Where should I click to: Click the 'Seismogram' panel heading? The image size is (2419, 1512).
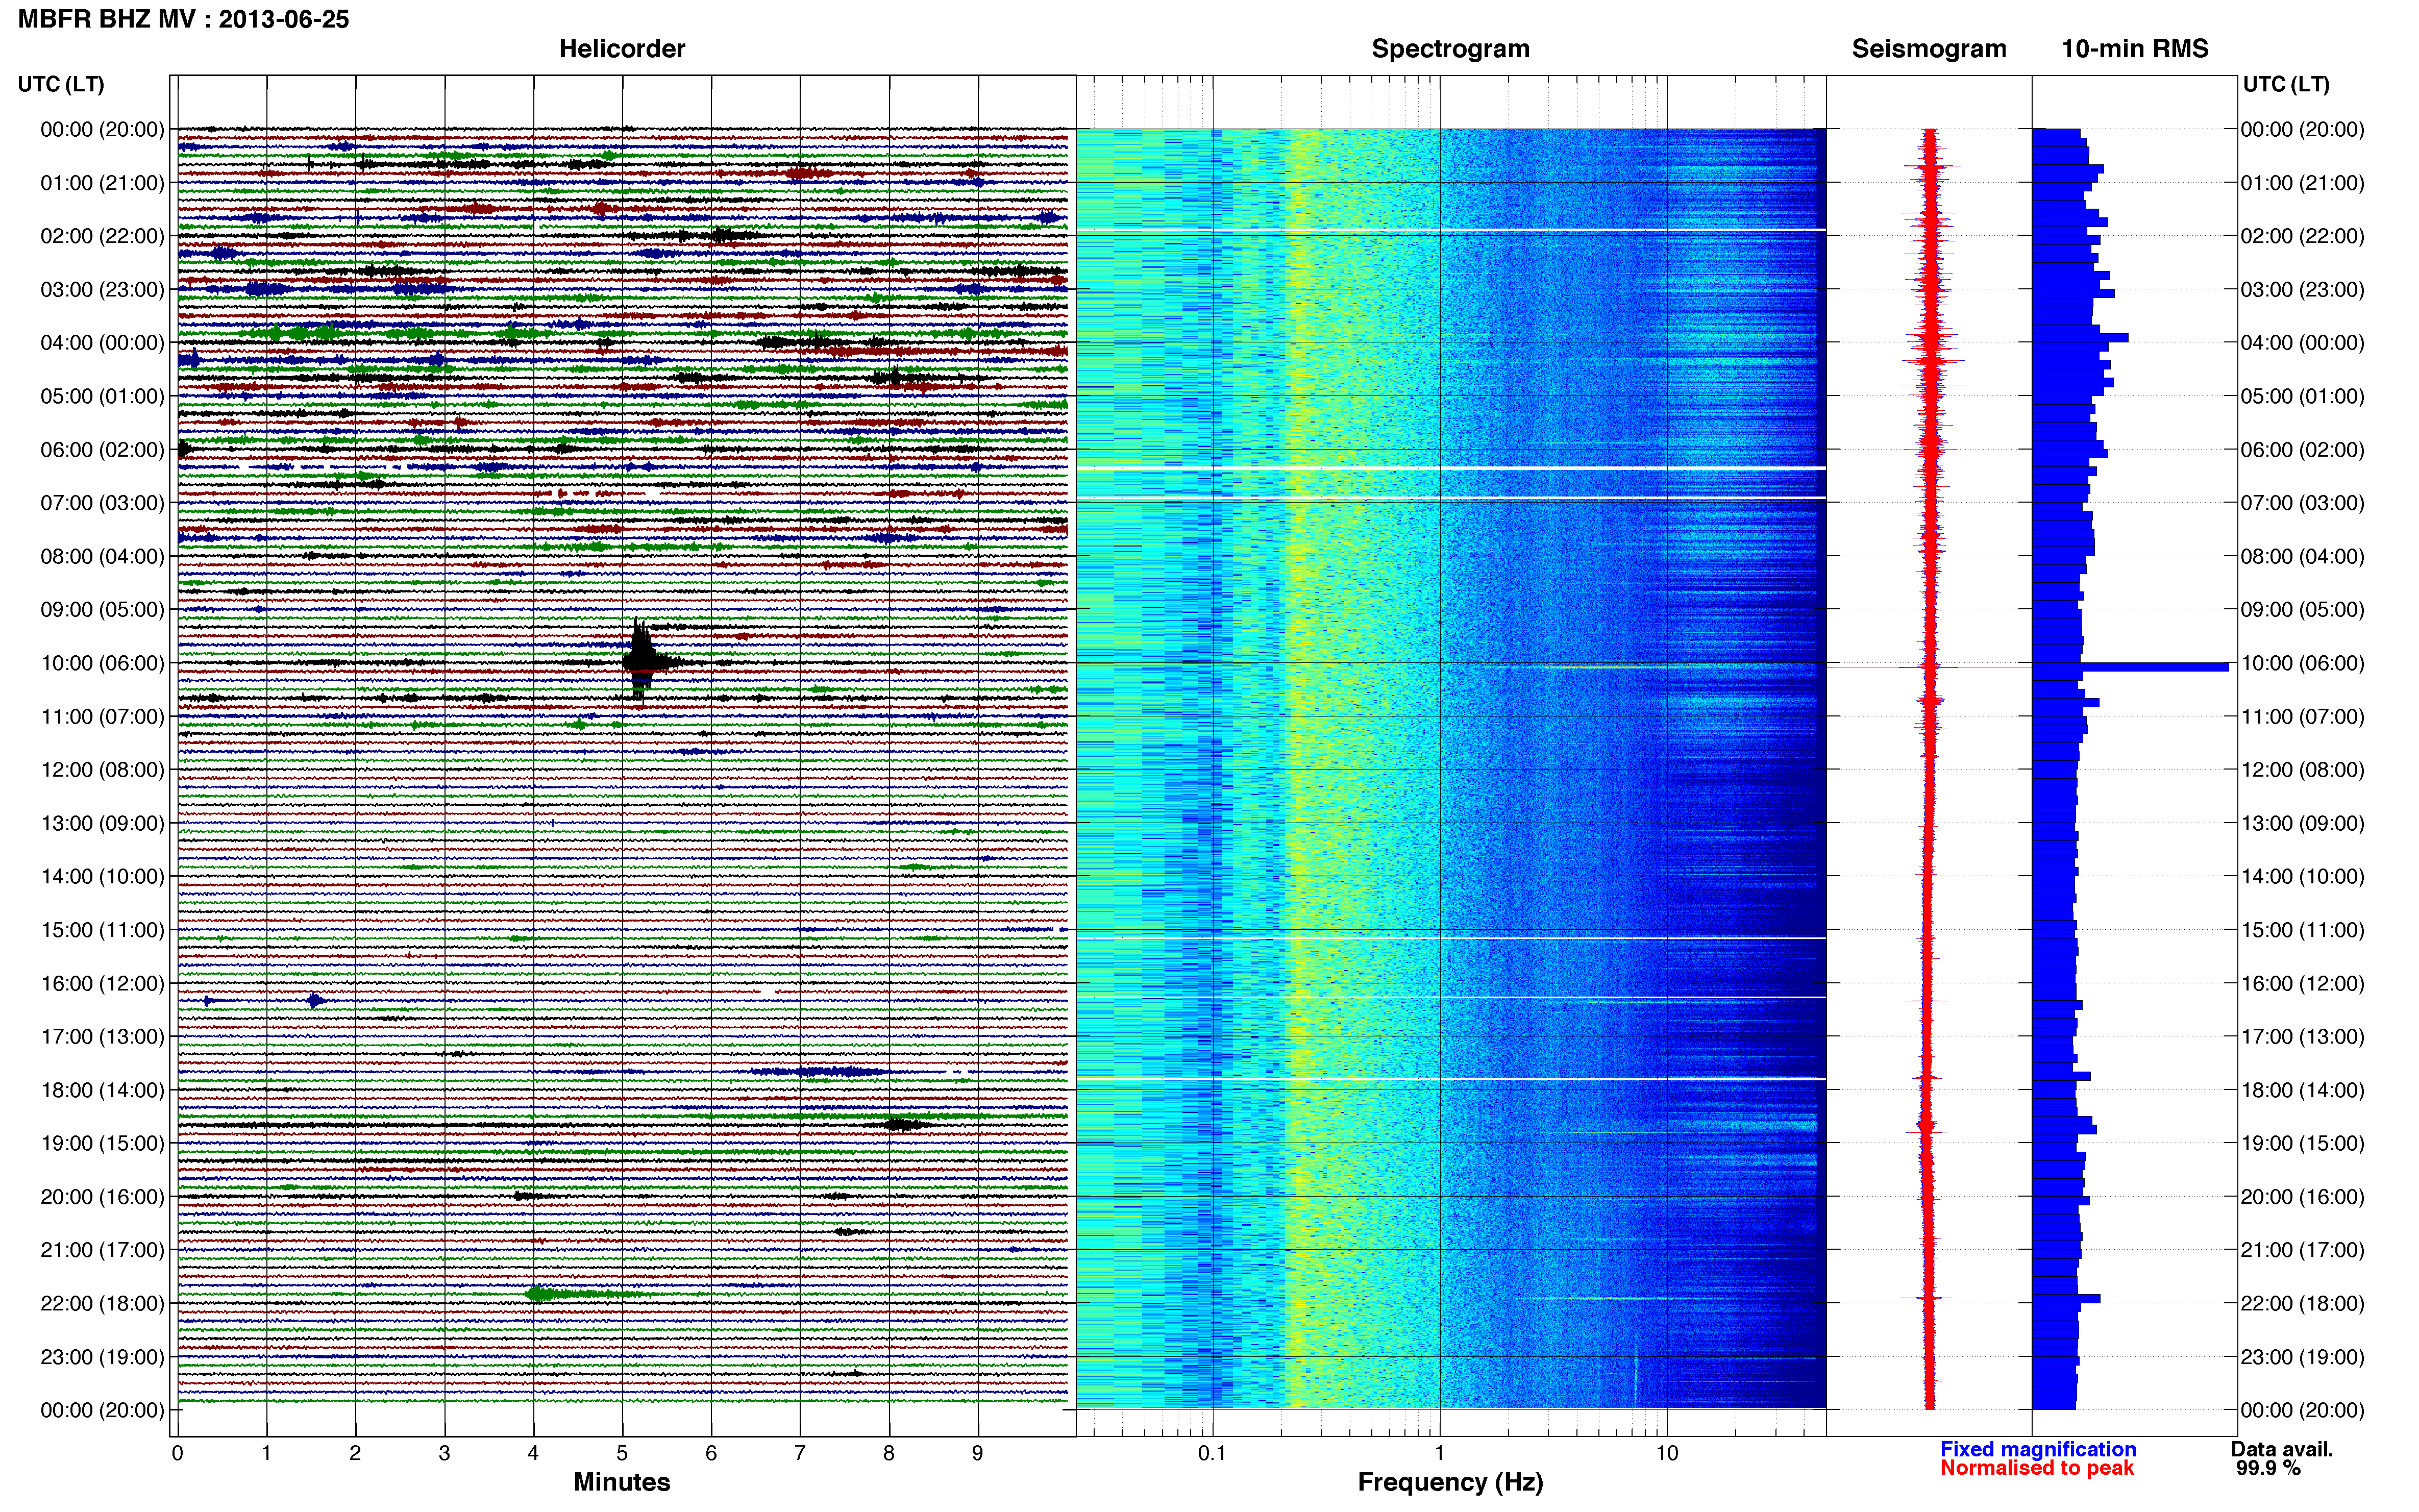pyautogui.click(x=1929, y=49)
